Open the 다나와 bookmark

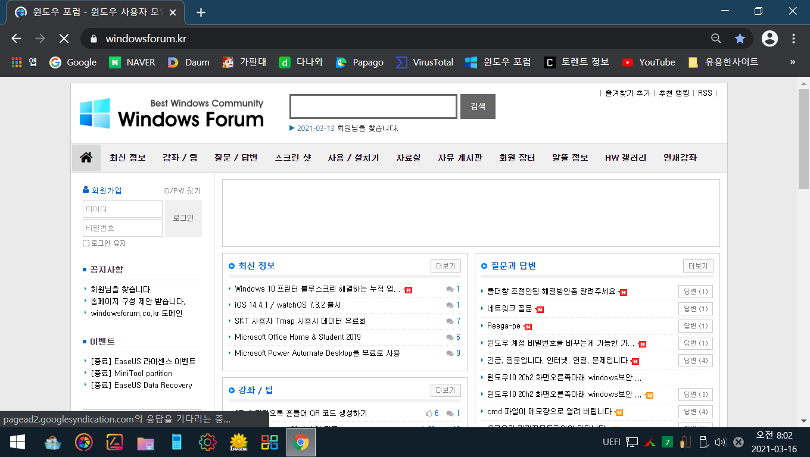301,62
